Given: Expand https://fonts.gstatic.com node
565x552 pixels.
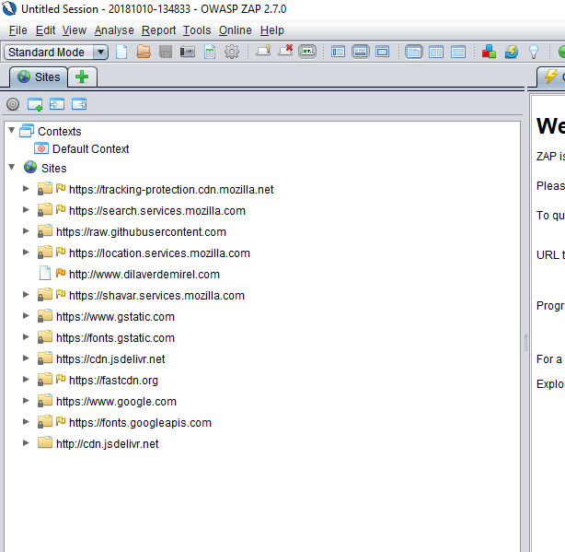Looking at the screenshot, I should click(26, 337).
